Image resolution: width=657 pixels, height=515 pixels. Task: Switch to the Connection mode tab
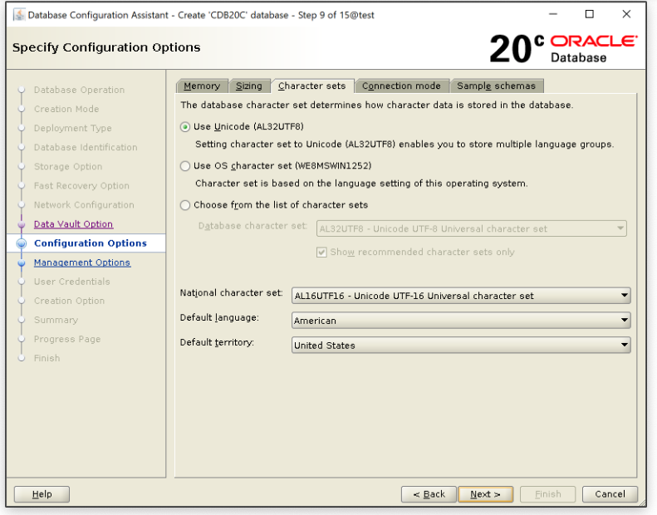[x=402, y=86]
